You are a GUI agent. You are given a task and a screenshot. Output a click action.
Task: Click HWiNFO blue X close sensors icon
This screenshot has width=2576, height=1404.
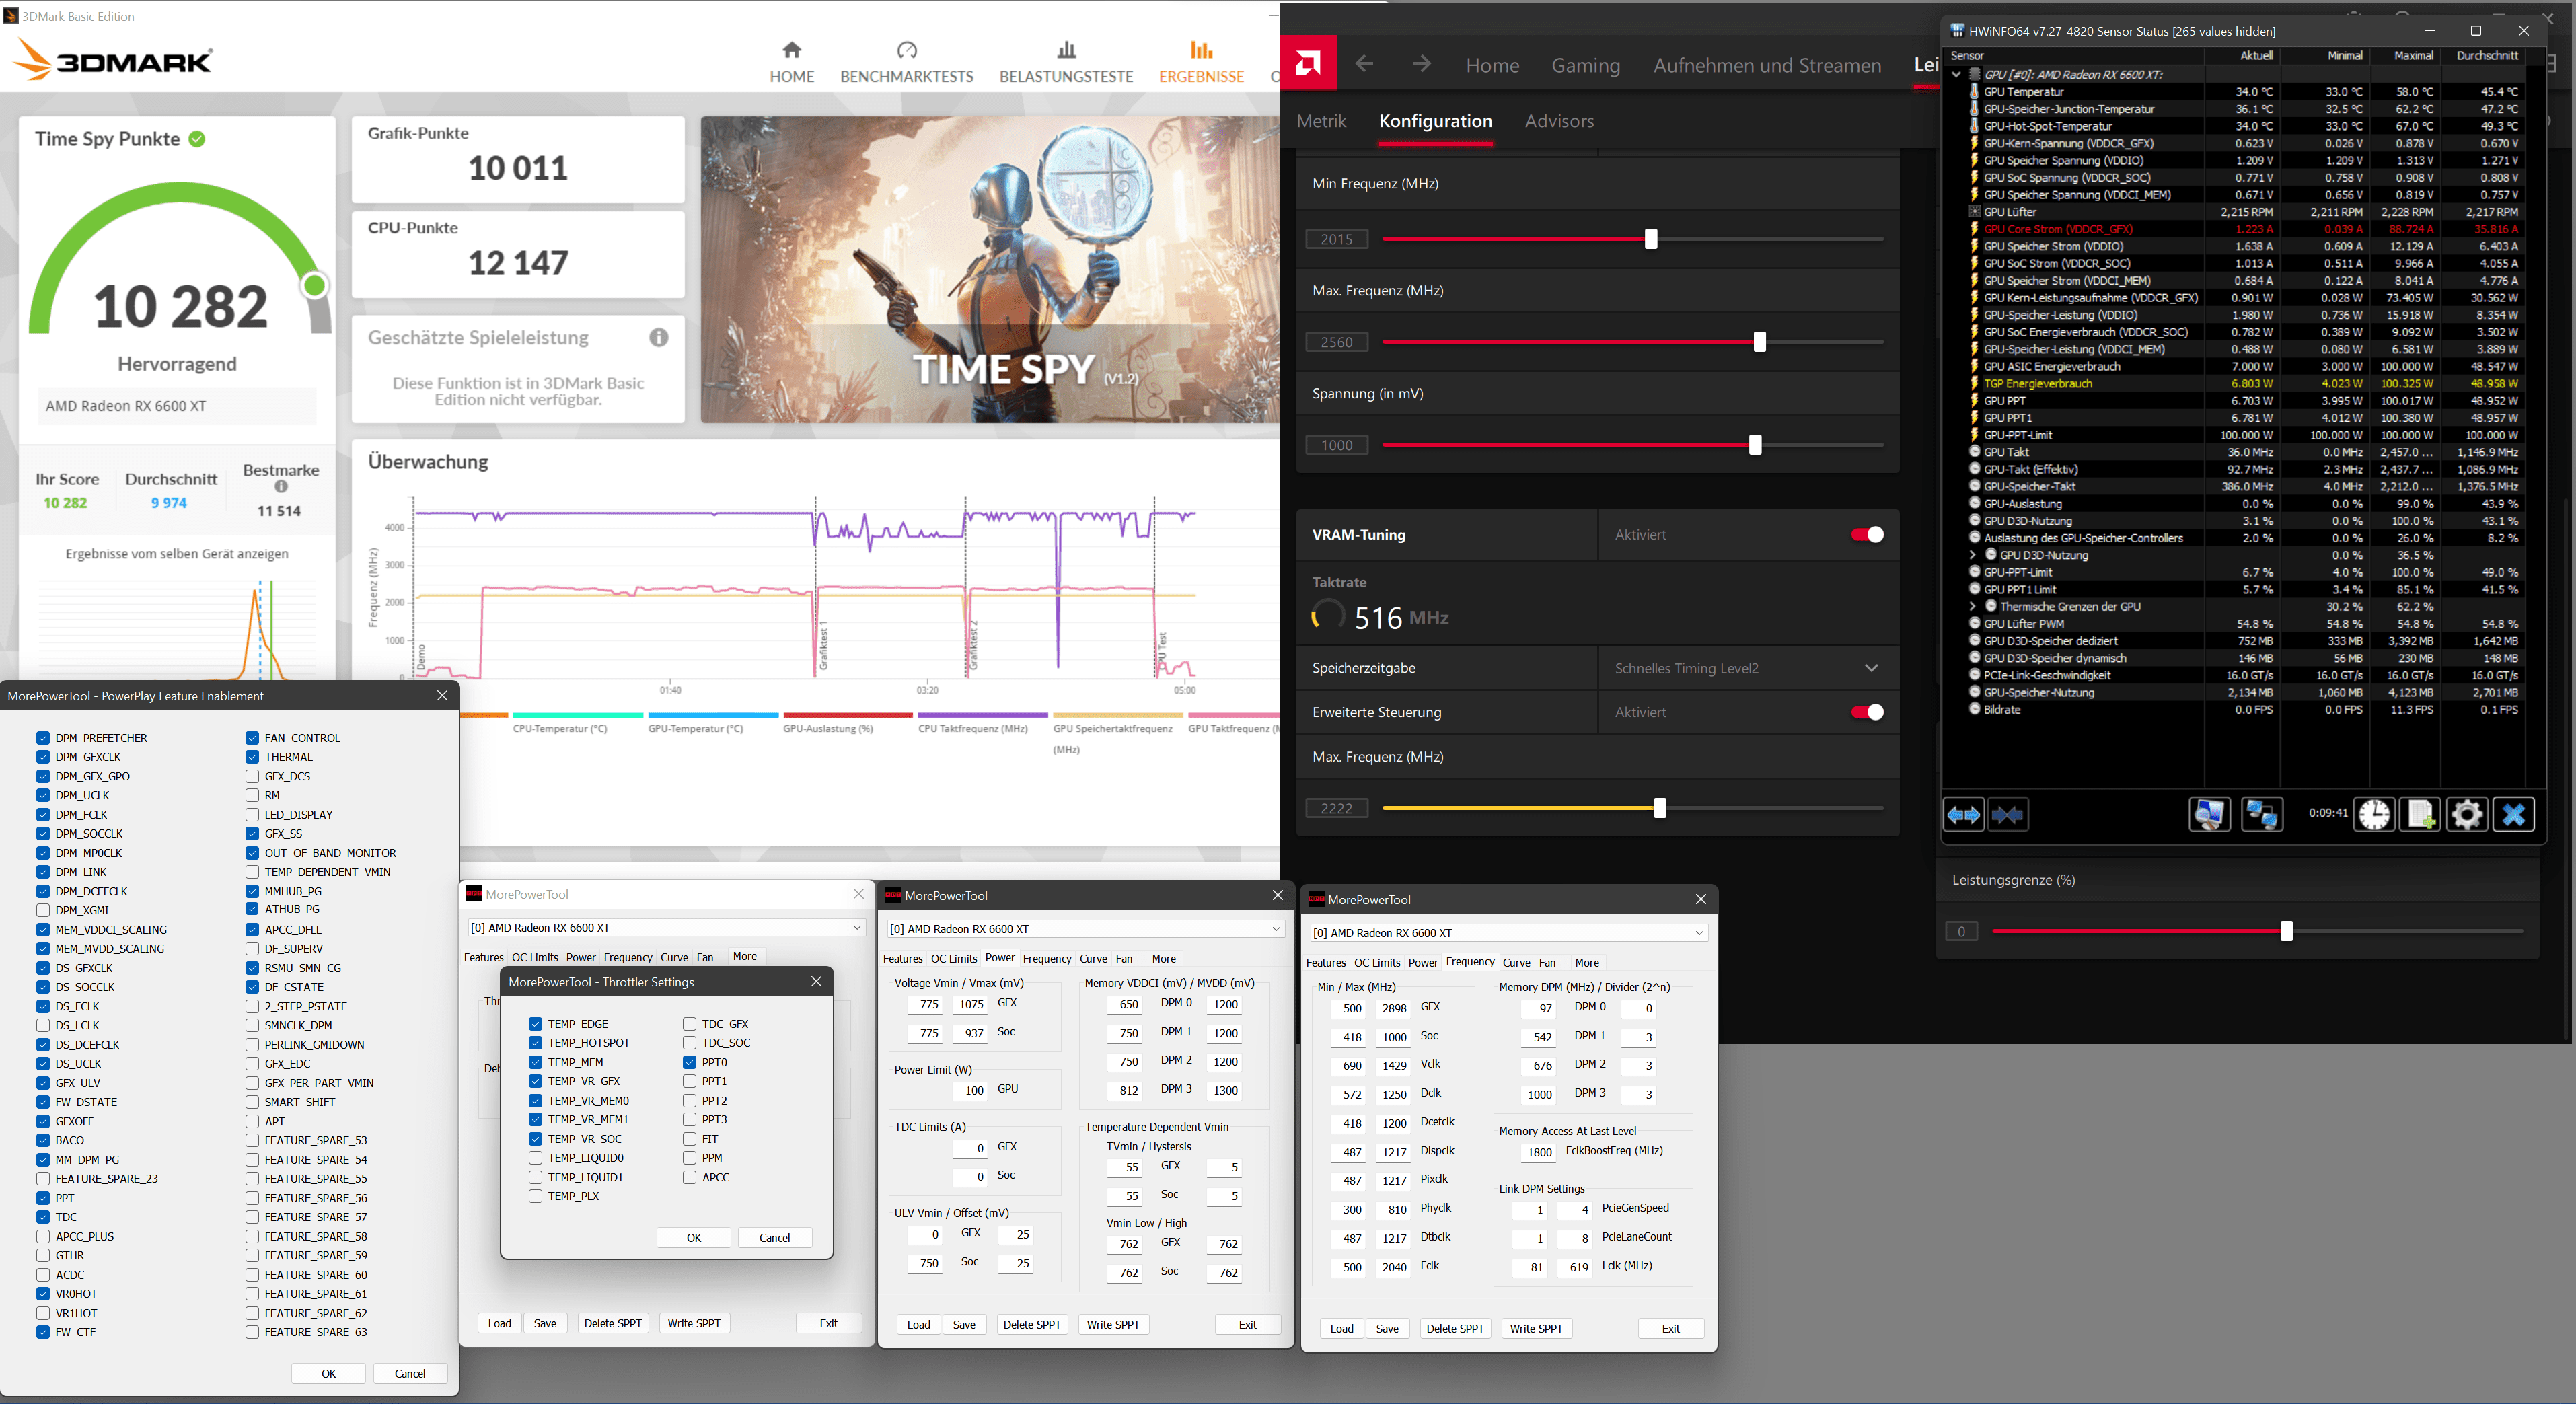point(2513,815)
